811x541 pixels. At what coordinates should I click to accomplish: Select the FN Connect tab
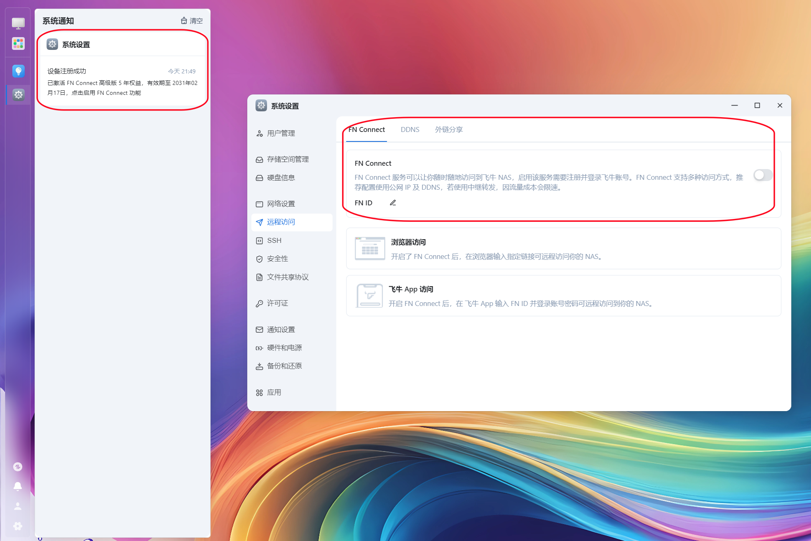click(x=366, y=129)
